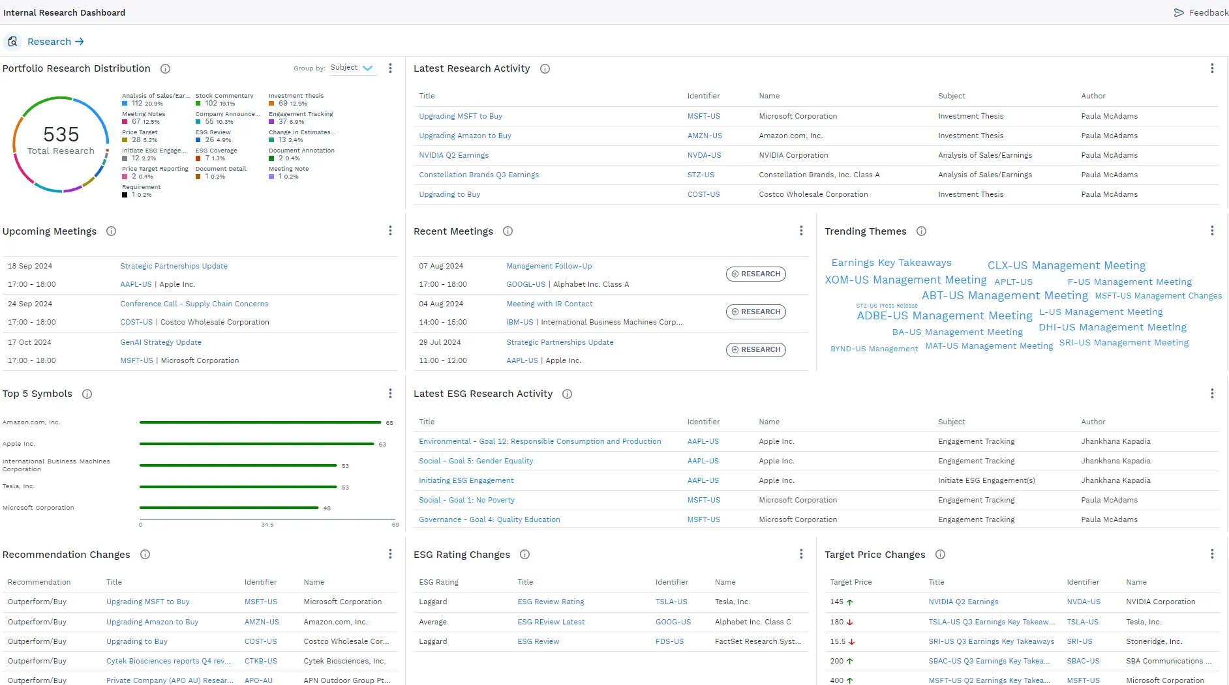Open the Feedback send icon

click(1179, 12)
